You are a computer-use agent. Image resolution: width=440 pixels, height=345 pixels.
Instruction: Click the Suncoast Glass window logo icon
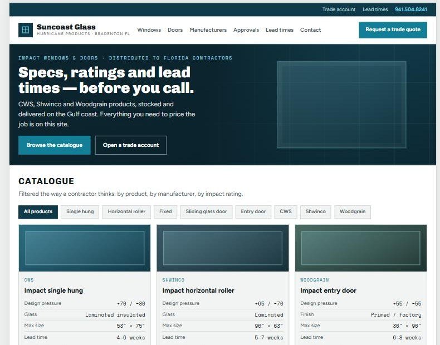(26, 30)
